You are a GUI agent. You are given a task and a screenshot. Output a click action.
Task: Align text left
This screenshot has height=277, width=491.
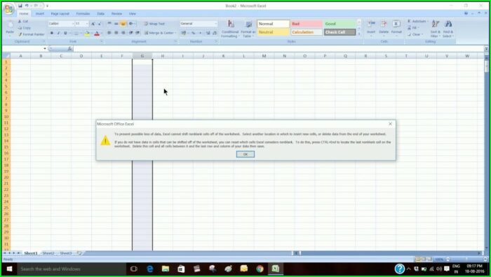109,33
